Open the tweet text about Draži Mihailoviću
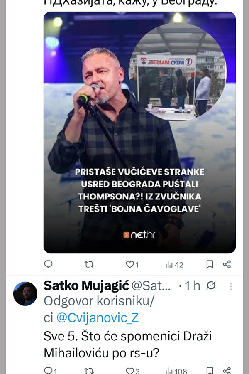Screen dimensions: 249x374 (129, 344)
